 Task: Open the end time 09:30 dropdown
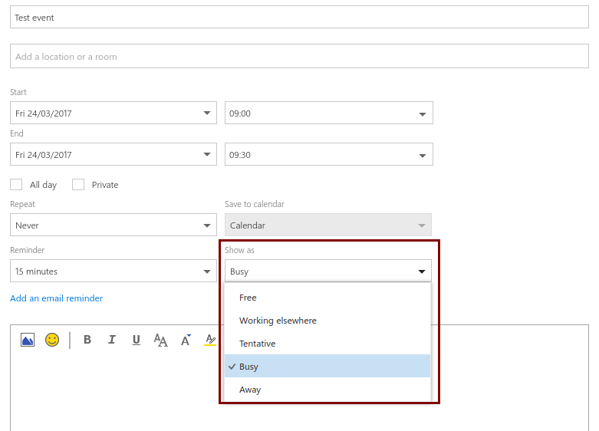pos(422,155)
